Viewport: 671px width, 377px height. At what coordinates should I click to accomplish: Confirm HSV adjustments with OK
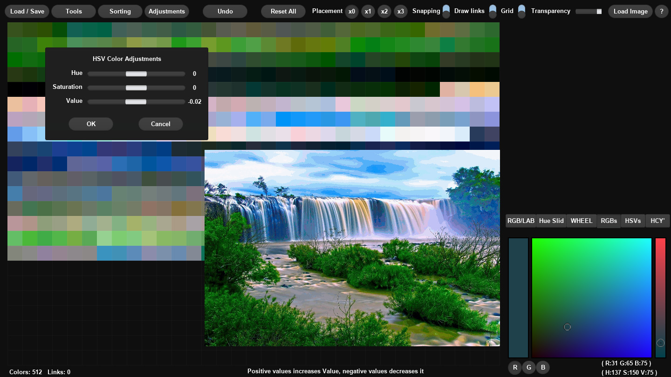coord(91,124)
